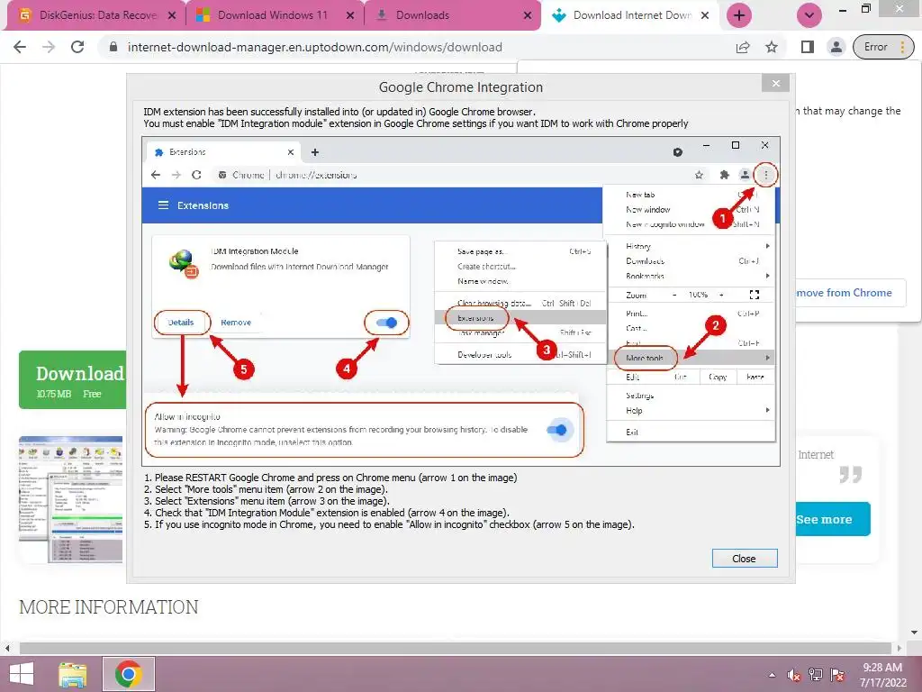The width and height of the screenshot is (922, 692).
Task: Close the DiskGenius tab
Action: (172, 16)
